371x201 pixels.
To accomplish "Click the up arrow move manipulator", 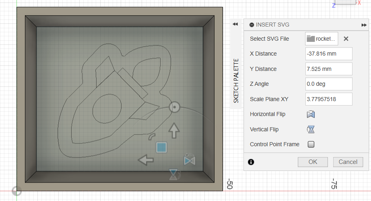I will click(x=174, y=131).
